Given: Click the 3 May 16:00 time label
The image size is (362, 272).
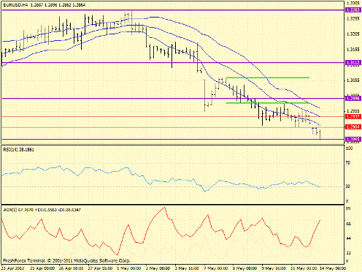Looking at the screenshot, I should (188, 268).
